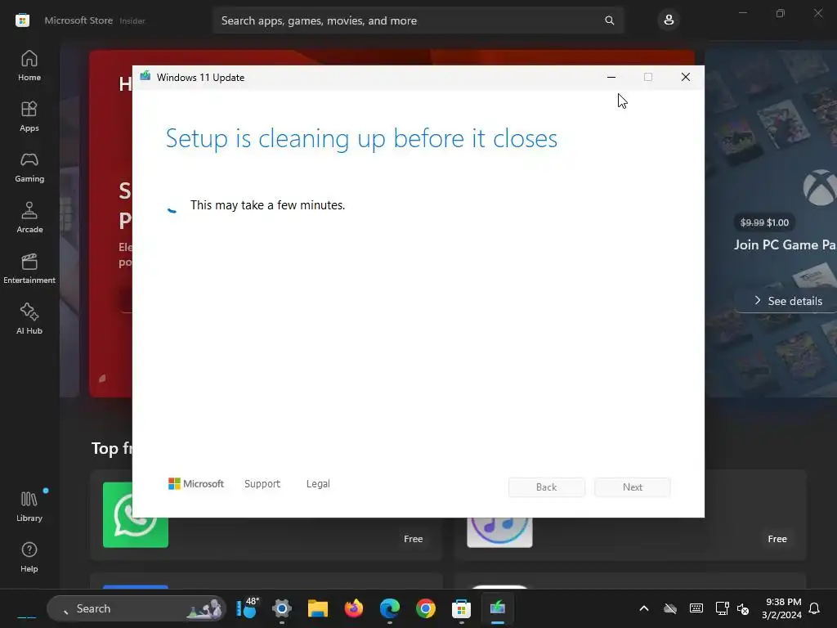Open the Support link in setup dialog
Viewport: 837px width, 628px height.
tap(262, 484)
